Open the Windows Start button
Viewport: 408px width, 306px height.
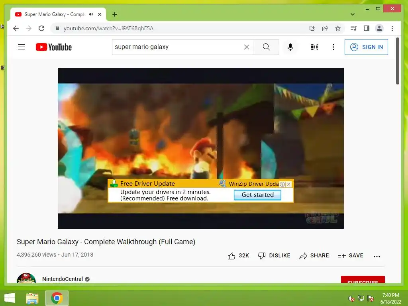10,298
